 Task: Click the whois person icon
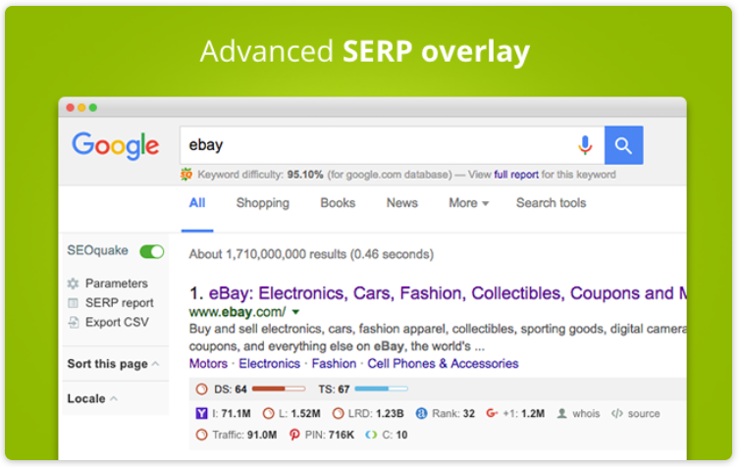561,414
